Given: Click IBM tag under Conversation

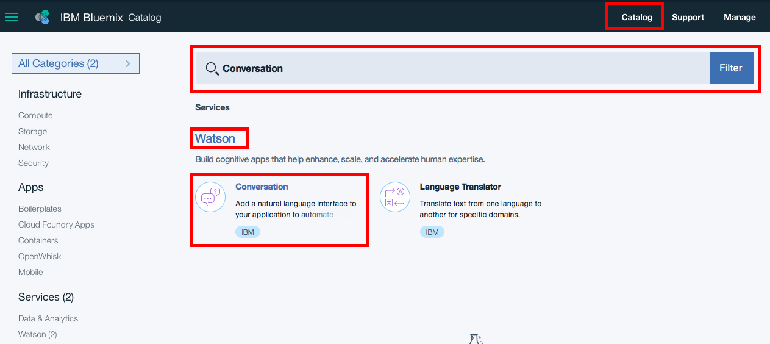Looking at the screenshot, I should (248, 232).
